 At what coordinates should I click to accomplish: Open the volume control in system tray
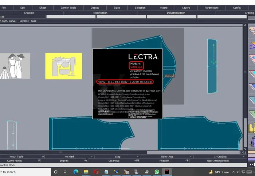[x=238, y=172]
